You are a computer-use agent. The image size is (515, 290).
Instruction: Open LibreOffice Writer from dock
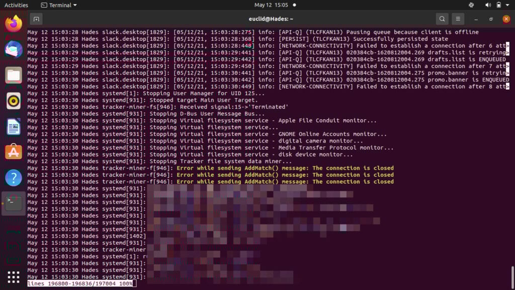click(x=14, y=126)
